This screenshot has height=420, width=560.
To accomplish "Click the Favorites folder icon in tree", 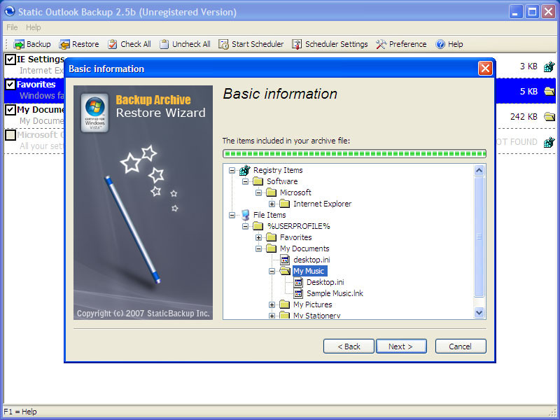I will click(271, 237).
